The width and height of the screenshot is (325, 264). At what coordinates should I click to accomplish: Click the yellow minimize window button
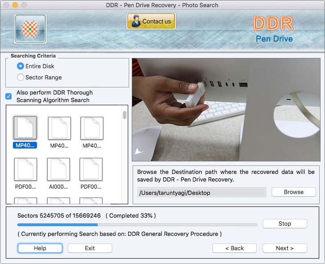click(x=15, y=5)
